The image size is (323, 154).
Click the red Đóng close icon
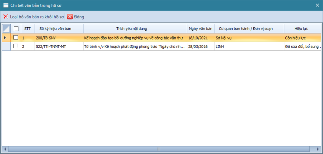70,17
